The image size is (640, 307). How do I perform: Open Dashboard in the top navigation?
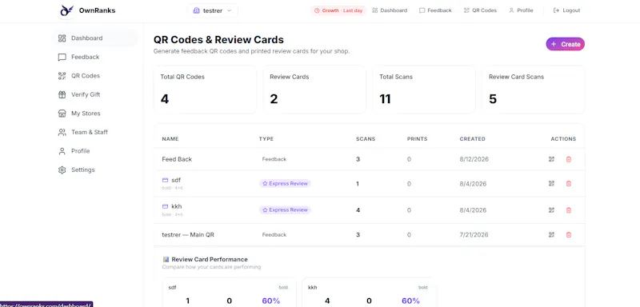390,10
